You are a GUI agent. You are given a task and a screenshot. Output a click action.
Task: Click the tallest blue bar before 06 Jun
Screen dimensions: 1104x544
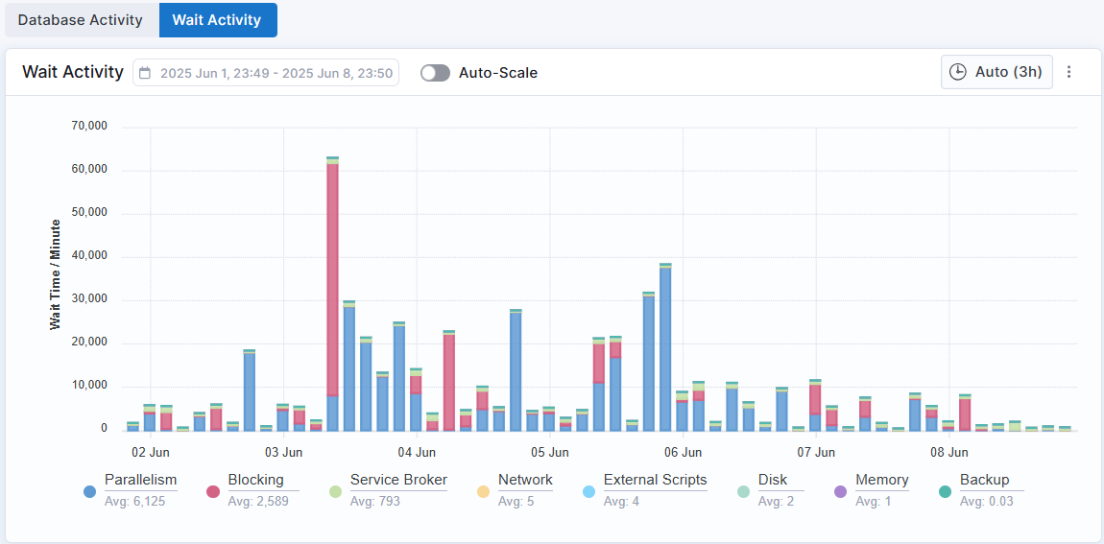point(664,349)
